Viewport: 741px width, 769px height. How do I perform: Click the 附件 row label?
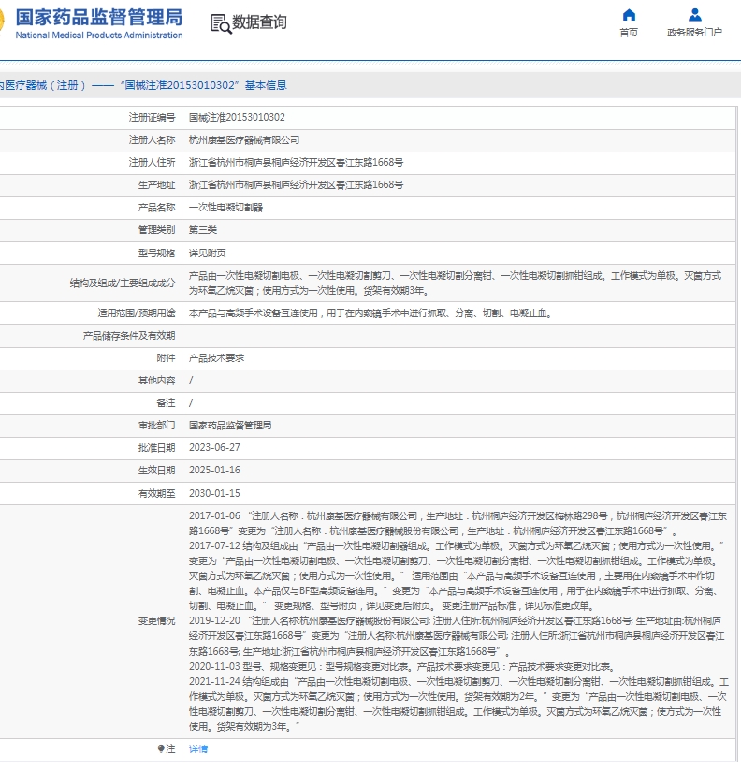pos(166,358)
